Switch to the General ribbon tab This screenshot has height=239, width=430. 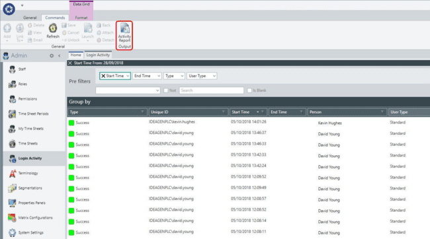30,18
